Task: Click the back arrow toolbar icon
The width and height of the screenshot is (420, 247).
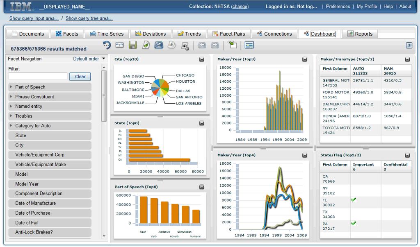Action: pos(202,45)
